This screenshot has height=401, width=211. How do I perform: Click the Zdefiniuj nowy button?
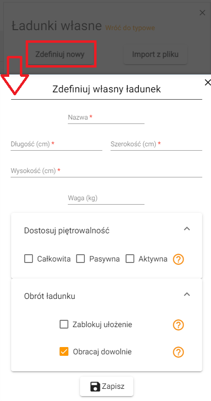60,54
